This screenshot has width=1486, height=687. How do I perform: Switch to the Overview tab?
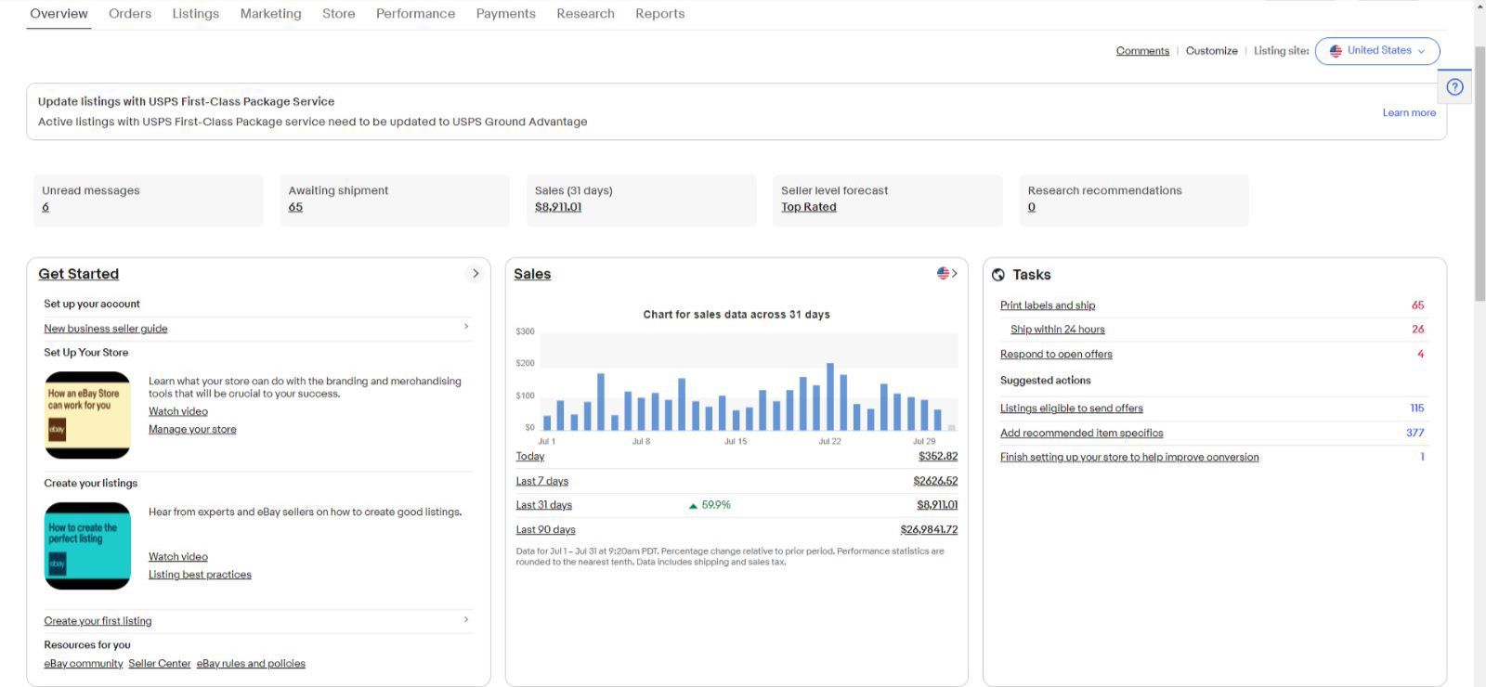coord(59,14)
